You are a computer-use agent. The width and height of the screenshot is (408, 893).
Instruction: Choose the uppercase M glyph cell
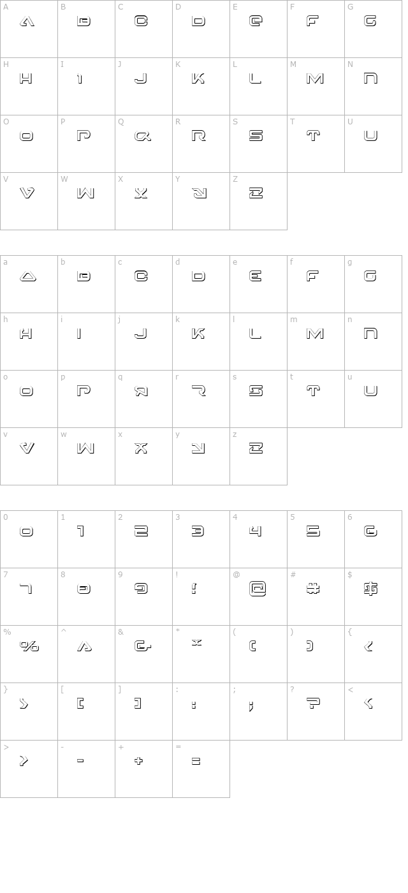click(316, 86)
